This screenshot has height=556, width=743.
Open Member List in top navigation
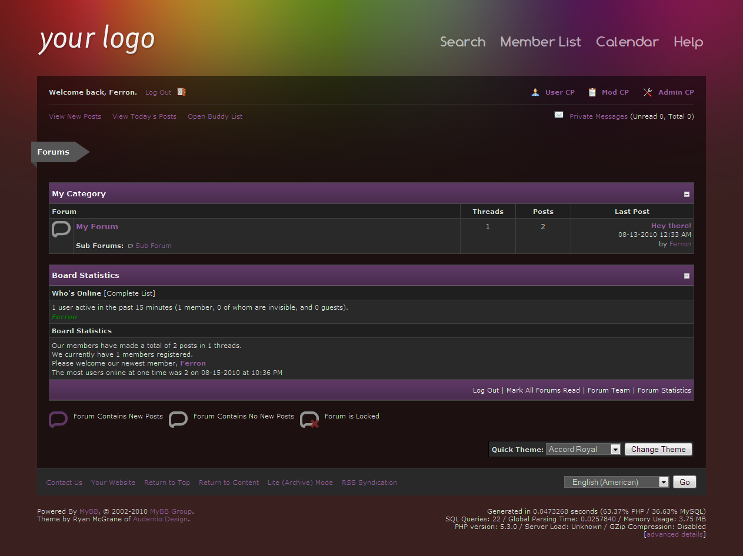pyautogui.click(x=541, y=42)
